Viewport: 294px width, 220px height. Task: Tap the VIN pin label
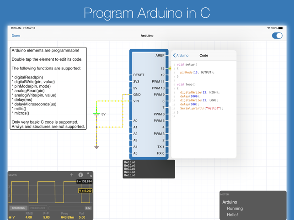pyautogui.click(x=136, y=101)
